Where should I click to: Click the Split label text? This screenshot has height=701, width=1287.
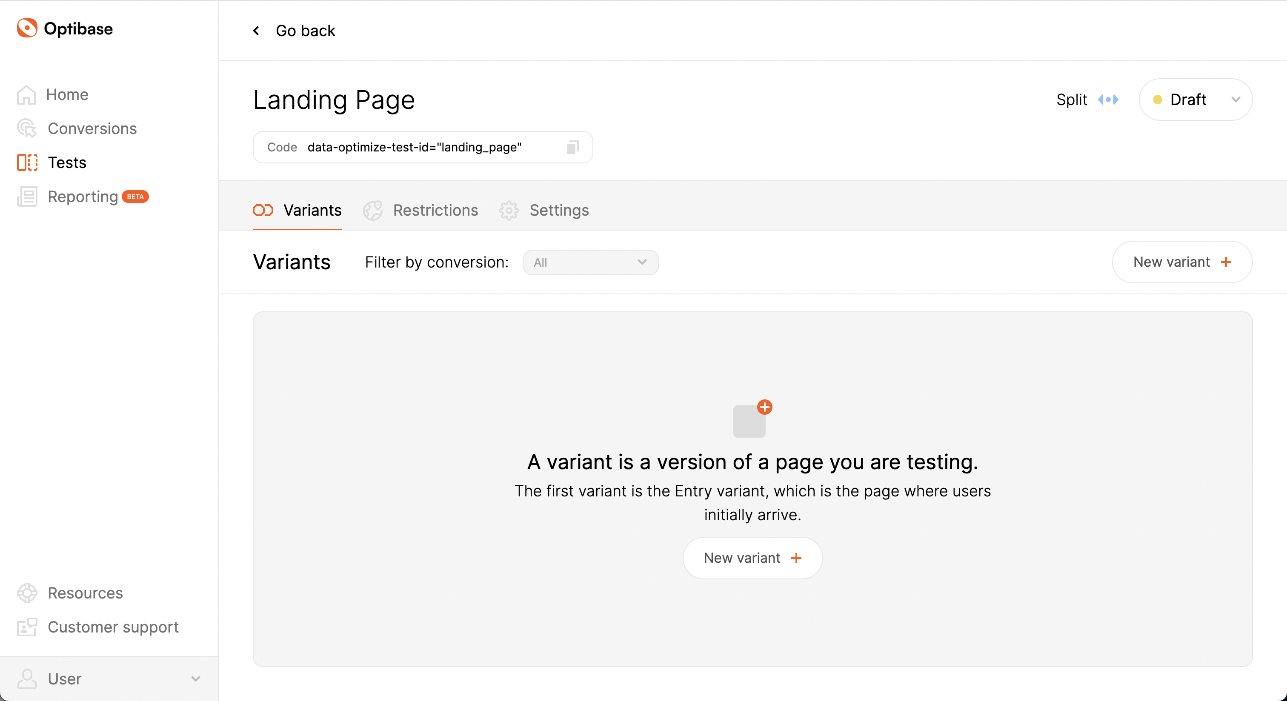click(1072, 100)
